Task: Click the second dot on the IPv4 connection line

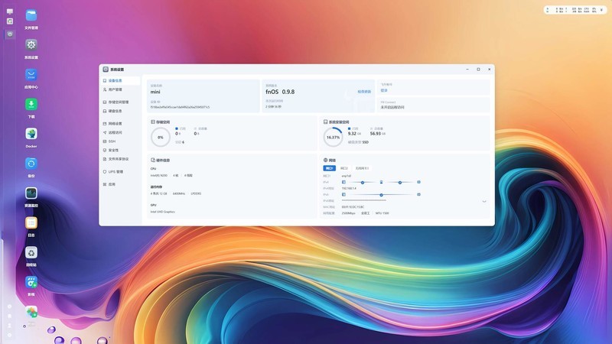Action: point(399,183)
